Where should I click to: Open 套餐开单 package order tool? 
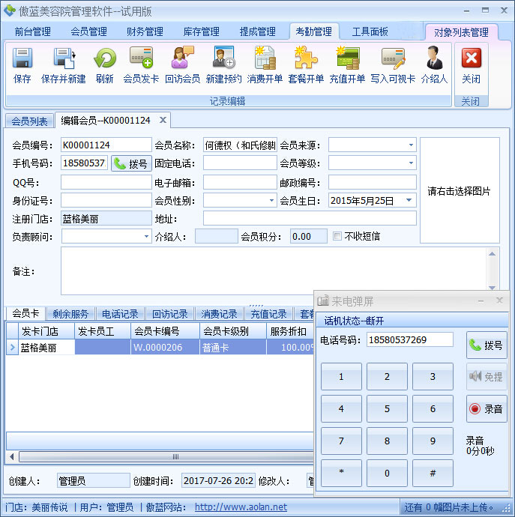[x=306, y=58]
